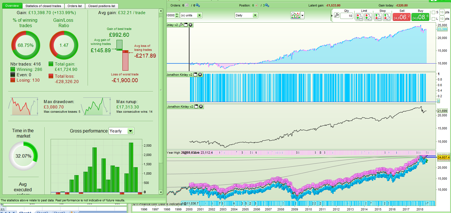Click the best trade gain £992.60 value
451x213 pixels.
(x=119, y=35)
